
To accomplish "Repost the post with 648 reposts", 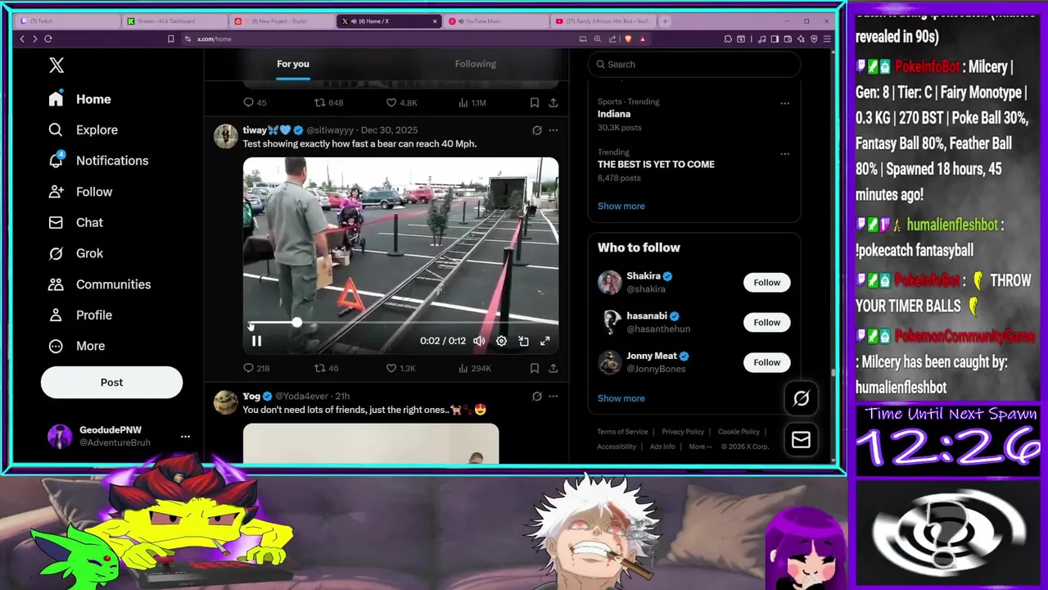I will [329, 102].
